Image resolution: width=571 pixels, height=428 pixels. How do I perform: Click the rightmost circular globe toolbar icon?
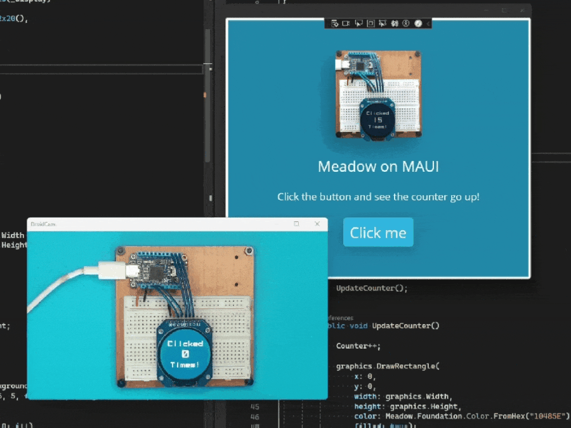[418, 23]
